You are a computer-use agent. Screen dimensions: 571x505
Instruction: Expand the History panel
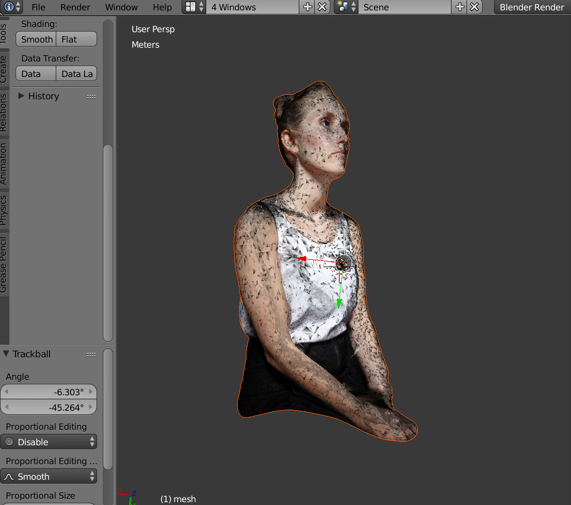click(21, 96)
